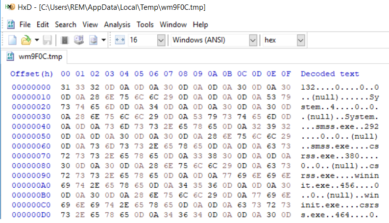Select offset row 00000040
The image size is (389, 223).
click(x=31, y=126)
